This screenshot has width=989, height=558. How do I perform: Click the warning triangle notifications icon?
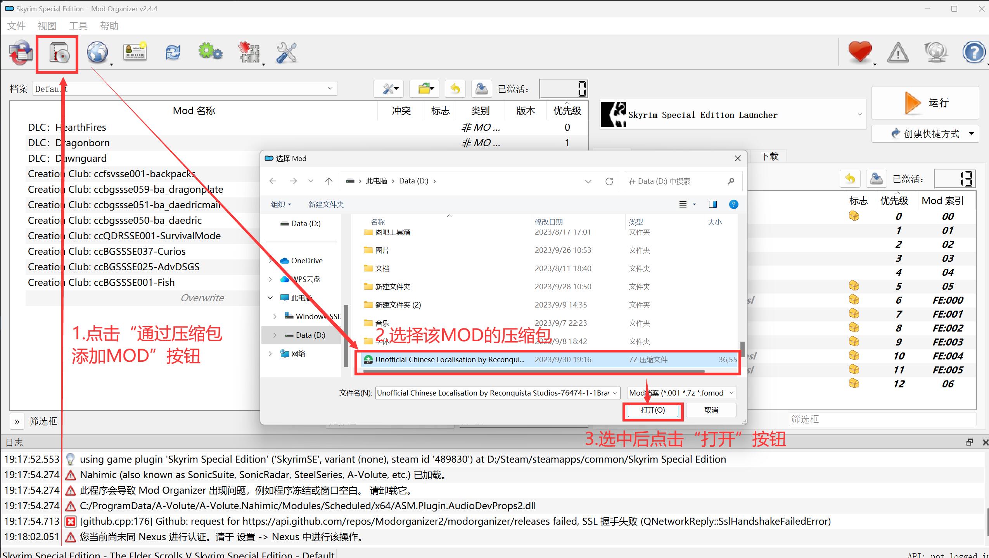898,53
